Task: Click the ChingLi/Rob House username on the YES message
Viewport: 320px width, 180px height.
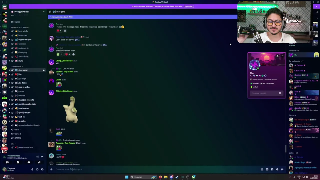Action: [64, 61]
